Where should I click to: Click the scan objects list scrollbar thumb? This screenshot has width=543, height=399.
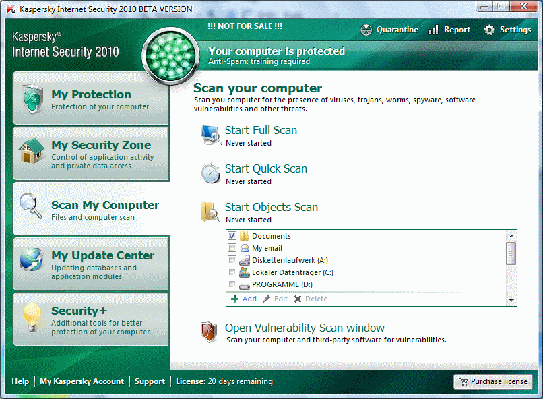(x=511, y=253)
